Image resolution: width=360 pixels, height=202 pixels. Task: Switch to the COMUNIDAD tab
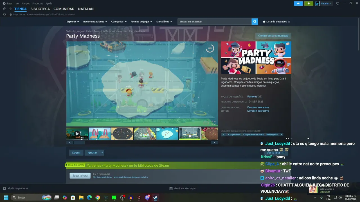[x=64, y=9]
